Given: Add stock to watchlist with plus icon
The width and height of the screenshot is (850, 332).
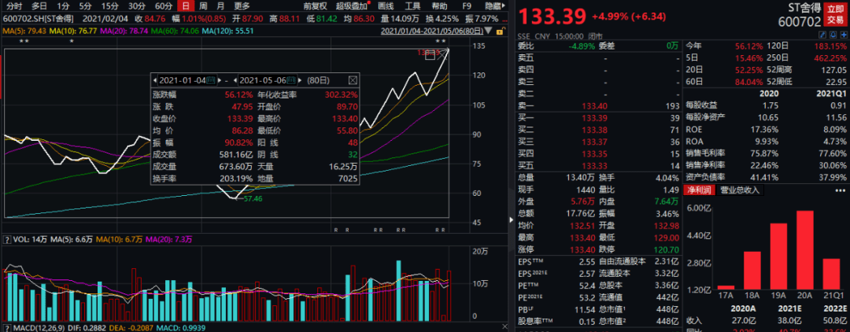Looking at the screenshot, I should 844,35.
